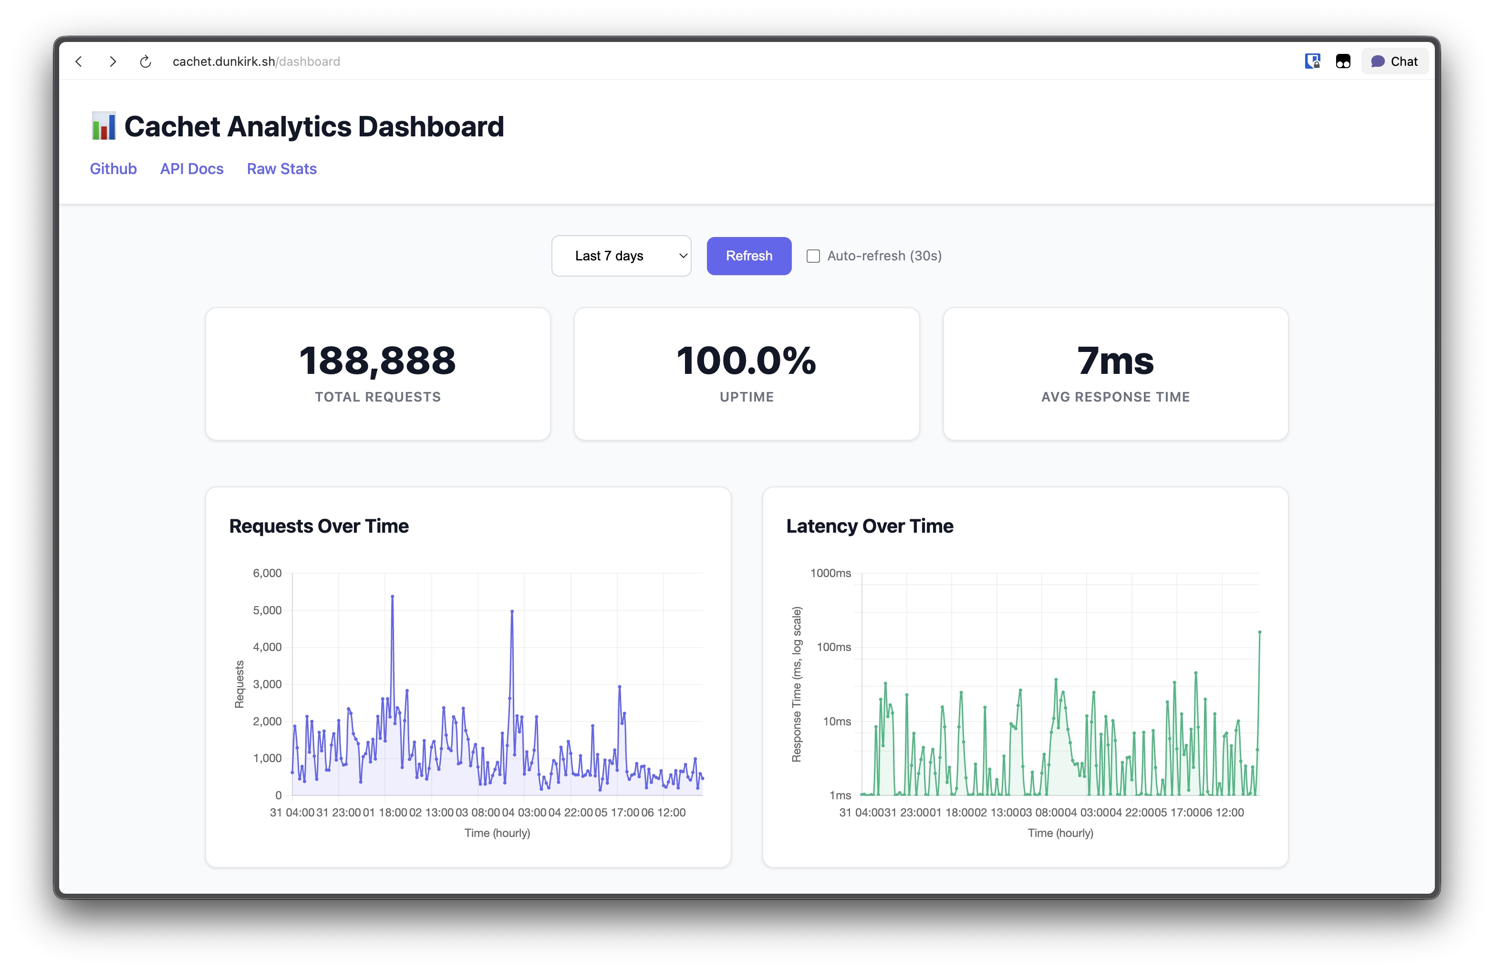Click the 100.0% Uptime stat card

tap(747, 374)
